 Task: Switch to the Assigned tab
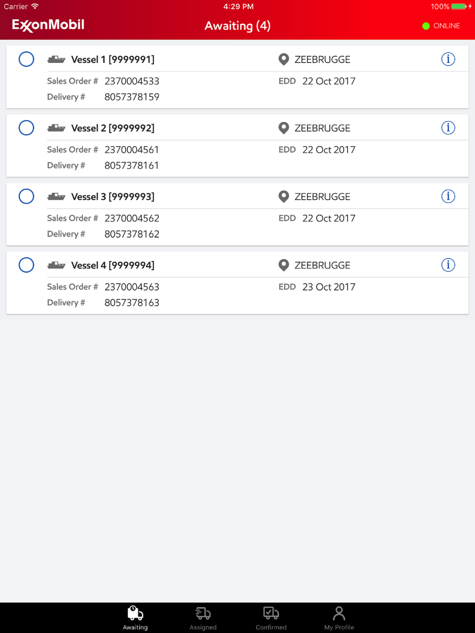(203, 618)
